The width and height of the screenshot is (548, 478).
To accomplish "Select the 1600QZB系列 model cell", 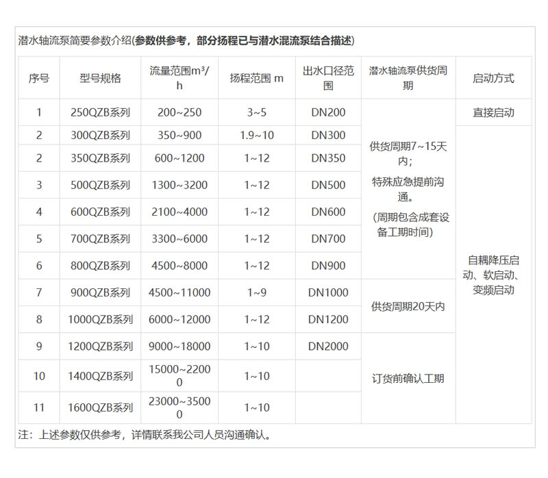I will (x=100, y=407).
